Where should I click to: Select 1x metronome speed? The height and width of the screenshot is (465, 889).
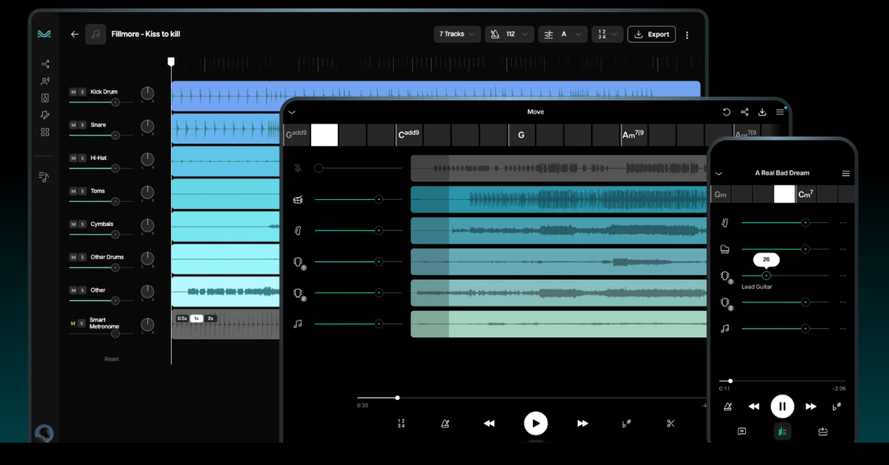(x=196, y=318)
